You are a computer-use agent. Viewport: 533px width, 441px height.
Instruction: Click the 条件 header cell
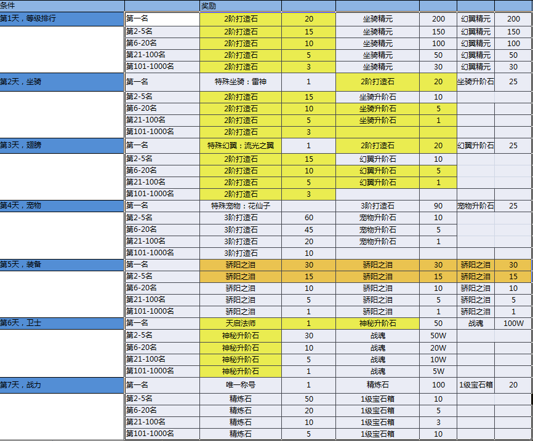[62, 6]
